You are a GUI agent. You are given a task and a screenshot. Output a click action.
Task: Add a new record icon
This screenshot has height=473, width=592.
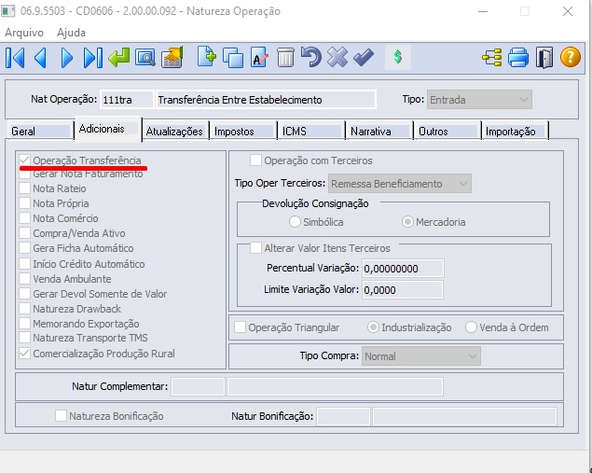[207, 57]
